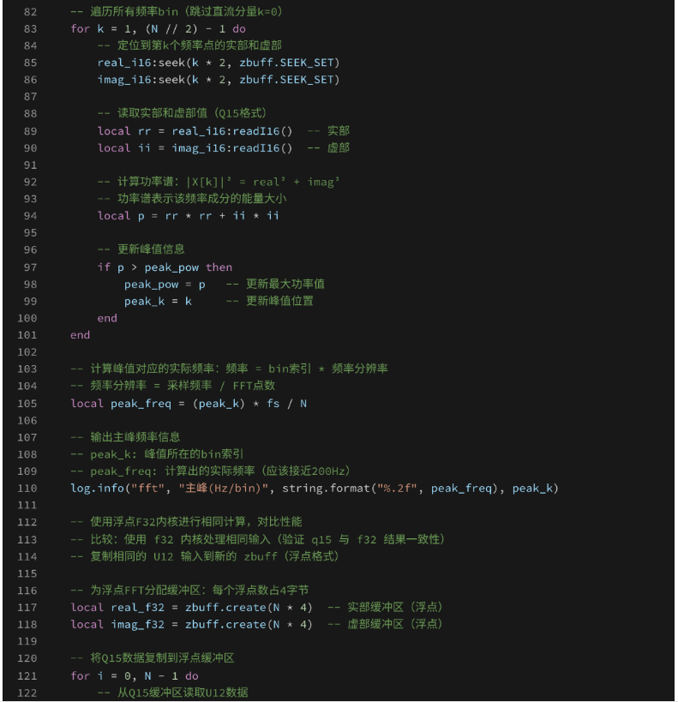The width and height of the screenshot is (678, 702).
Task: Click the 'for' keyword on line 83
Action: click(x=81, y=28)
